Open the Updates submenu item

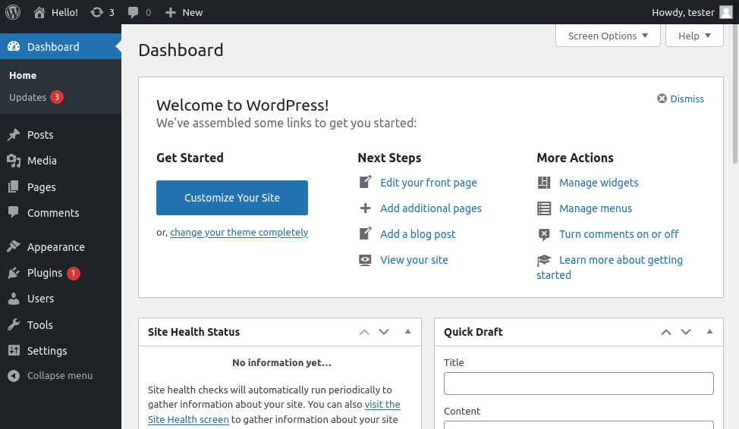28,98
